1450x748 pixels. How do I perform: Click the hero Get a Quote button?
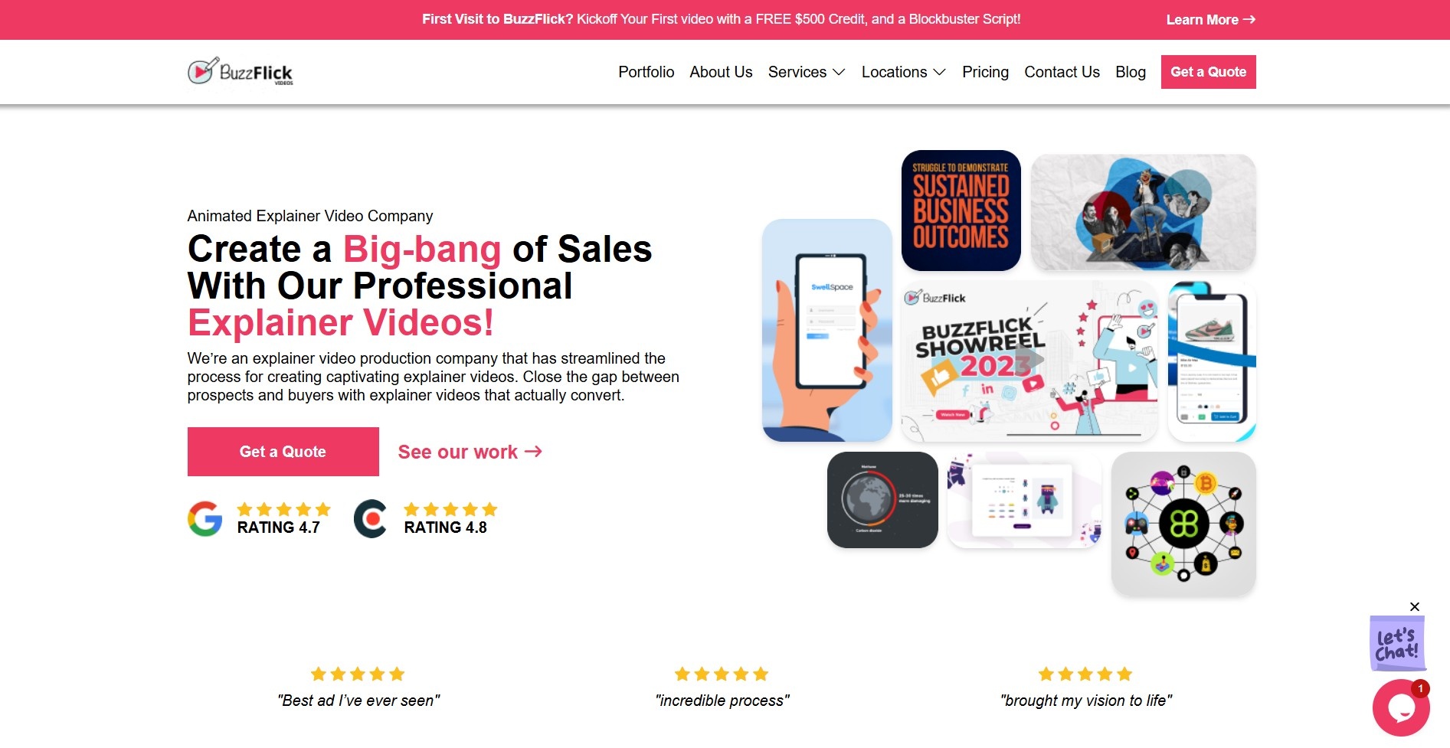click(283, 452)
